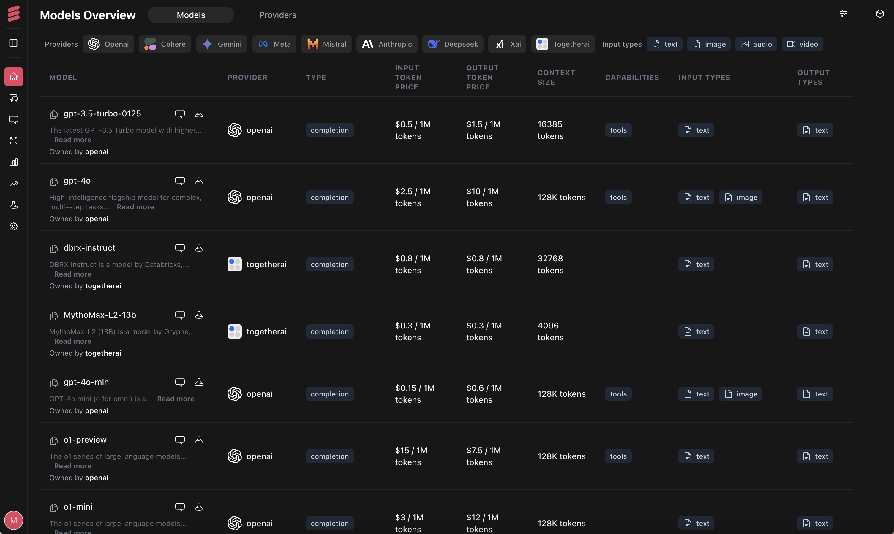Click the MODEL column header
Image resolution: width=894 pixels, height=534 pixels.
(x=63, y=77)
